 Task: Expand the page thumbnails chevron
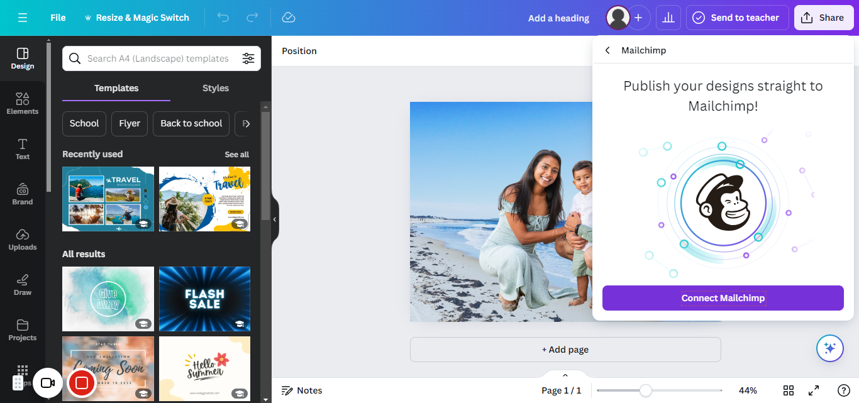click(565, 375)
